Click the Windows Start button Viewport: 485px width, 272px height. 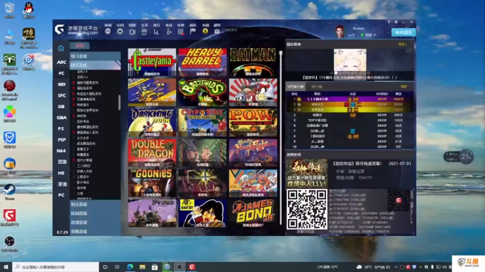click(6, 267)
